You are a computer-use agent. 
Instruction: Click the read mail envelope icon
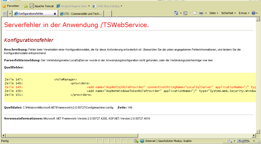click(195, 13)
